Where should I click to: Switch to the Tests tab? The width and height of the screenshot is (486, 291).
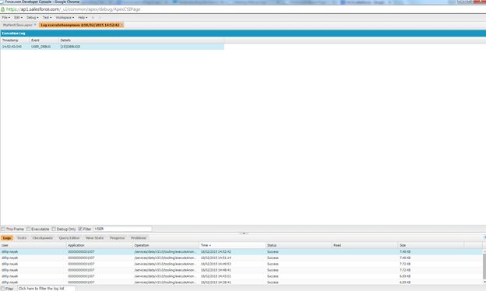tap(21, 238)
